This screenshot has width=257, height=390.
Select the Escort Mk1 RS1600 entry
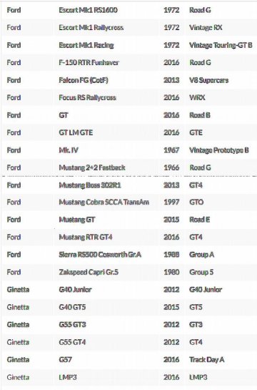88,10
